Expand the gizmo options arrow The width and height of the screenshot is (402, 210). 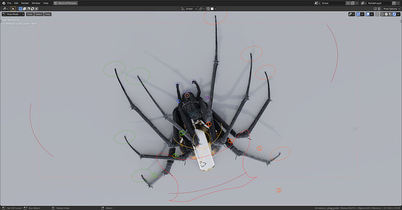(362, 15)
